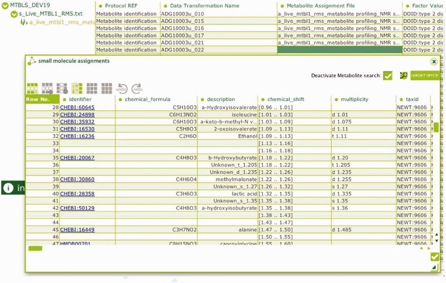The height and width of the screenshot is (283, 446).
Task: Click the magnifier search icon beside Import button
Action: click(403, 76)
